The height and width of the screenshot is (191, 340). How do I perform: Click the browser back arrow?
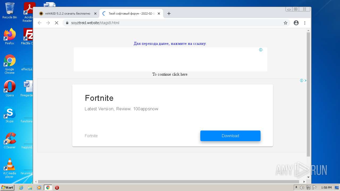click(x=40, y=23)
